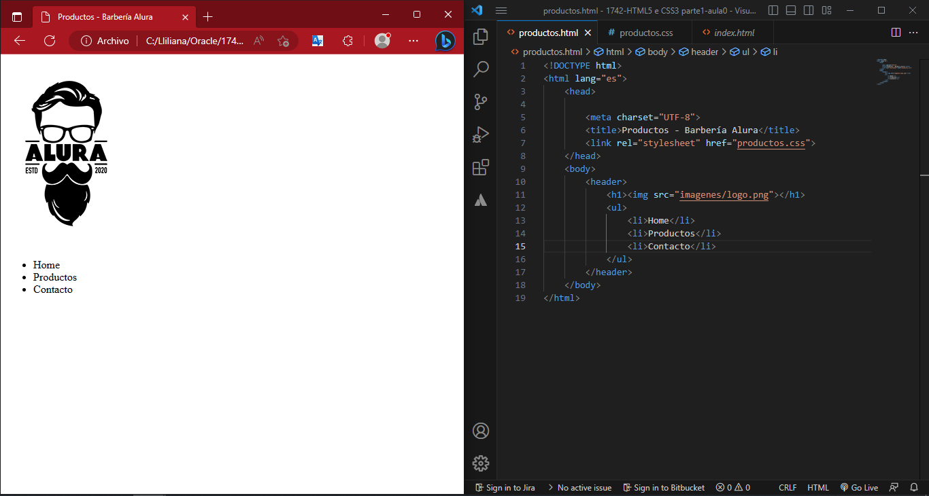Click the code minimap preview
Viewport: 929px width, 496px height.
point(894,71)
